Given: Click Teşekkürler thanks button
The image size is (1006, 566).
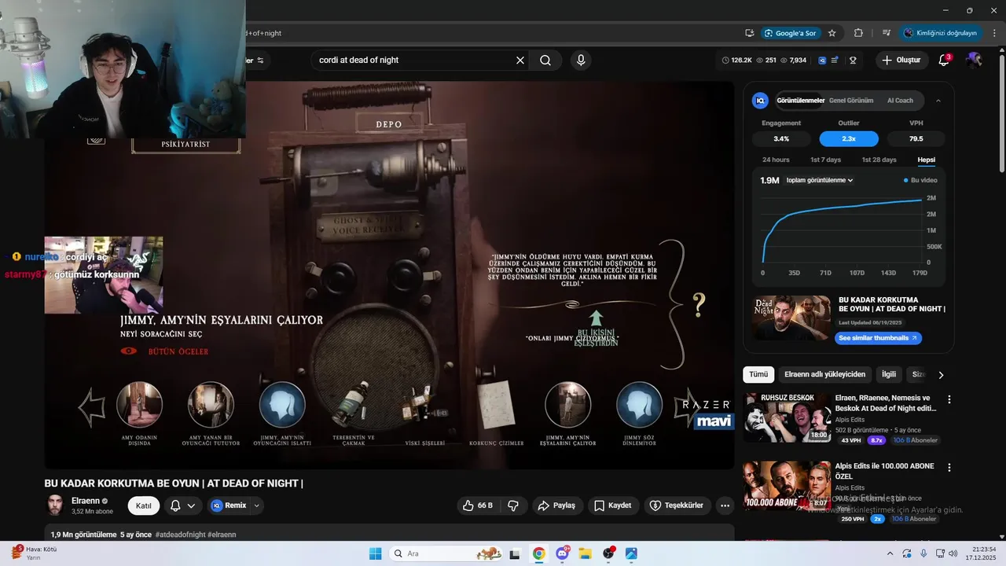Looking at the screenshot, I should pos(678,505).
